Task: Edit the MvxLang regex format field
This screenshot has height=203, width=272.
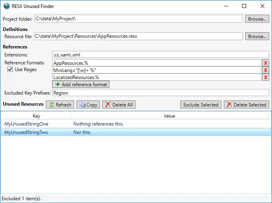Action: [157, 70]
